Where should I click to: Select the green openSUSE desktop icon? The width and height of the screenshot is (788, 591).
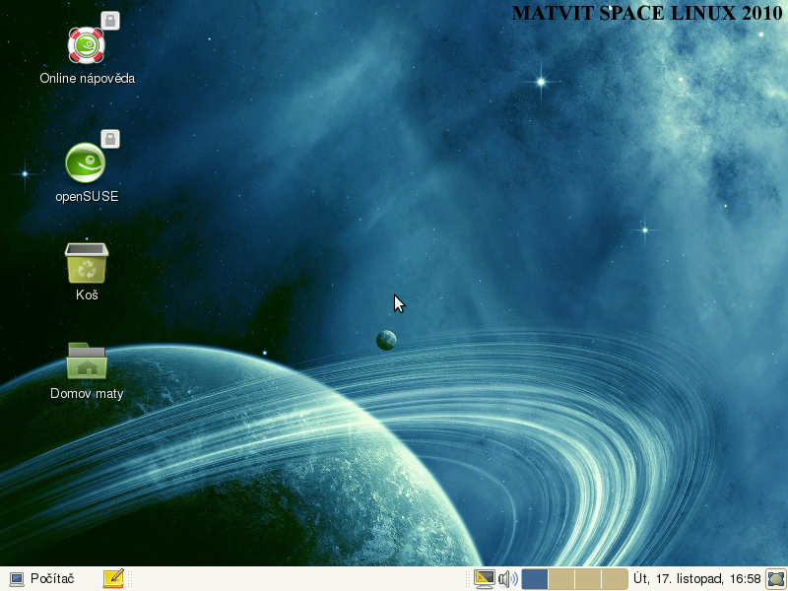[86, 163]
